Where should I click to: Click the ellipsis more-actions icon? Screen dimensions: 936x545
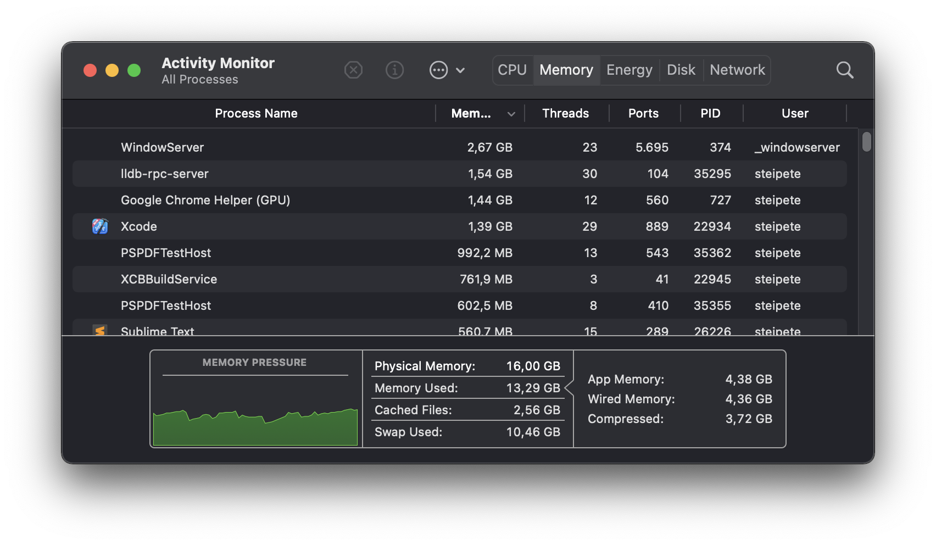[x=438, y=70]
